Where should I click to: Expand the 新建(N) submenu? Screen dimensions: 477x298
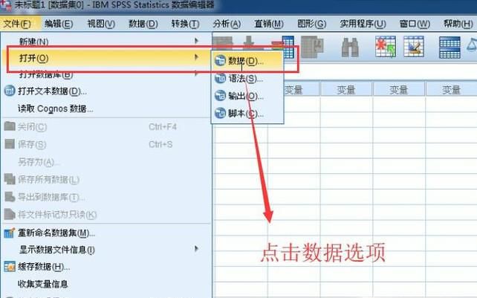click(106, 41)
